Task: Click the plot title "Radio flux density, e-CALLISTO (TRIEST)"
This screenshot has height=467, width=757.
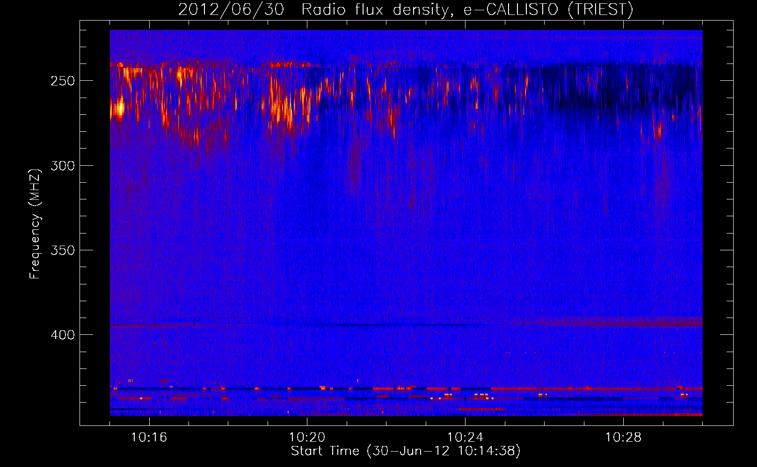Action: click(467, 9)
